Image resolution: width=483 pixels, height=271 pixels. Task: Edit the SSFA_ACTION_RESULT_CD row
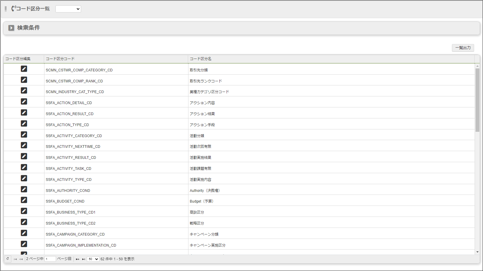point(24,112)
